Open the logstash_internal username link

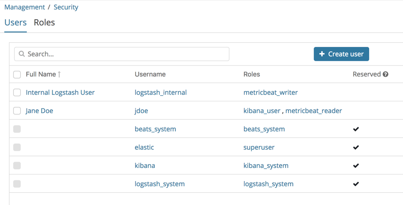160,92
